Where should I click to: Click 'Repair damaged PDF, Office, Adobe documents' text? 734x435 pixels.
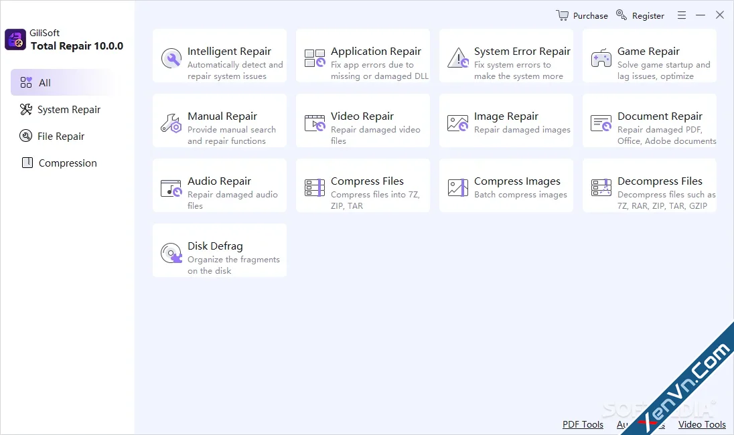click(666, 135)
